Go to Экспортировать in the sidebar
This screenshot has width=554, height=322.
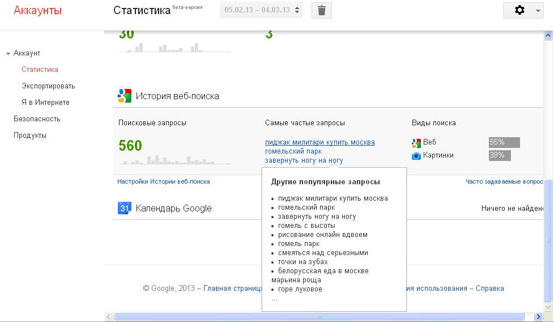point(48,86)
